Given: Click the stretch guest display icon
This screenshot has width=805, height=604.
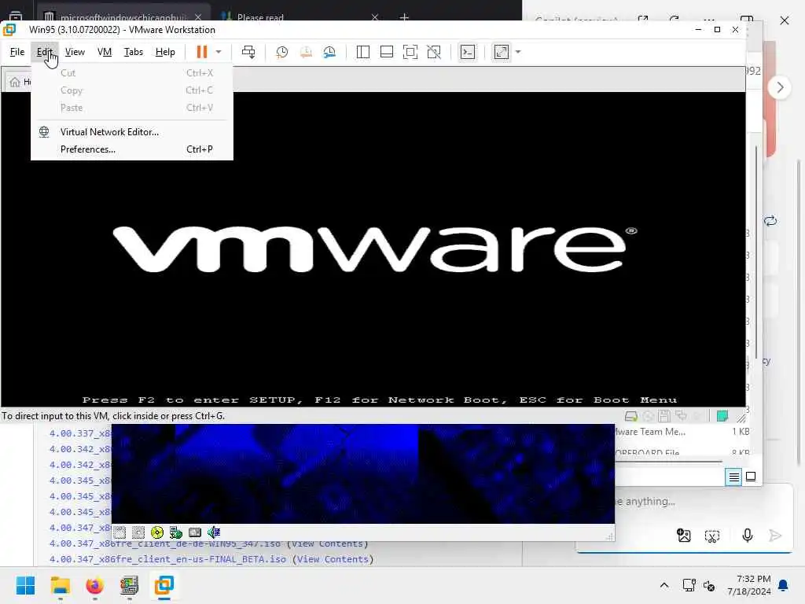Looking at the screenshot, I should click(502, 52).
